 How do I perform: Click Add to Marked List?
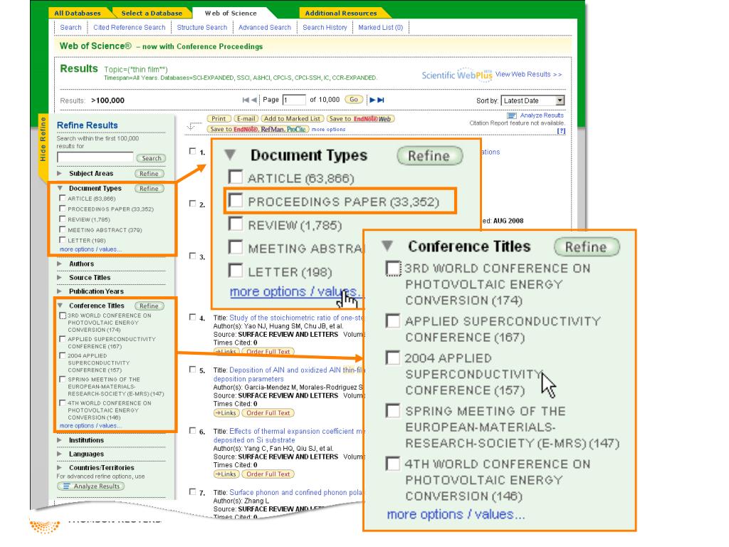coord(292,119)
